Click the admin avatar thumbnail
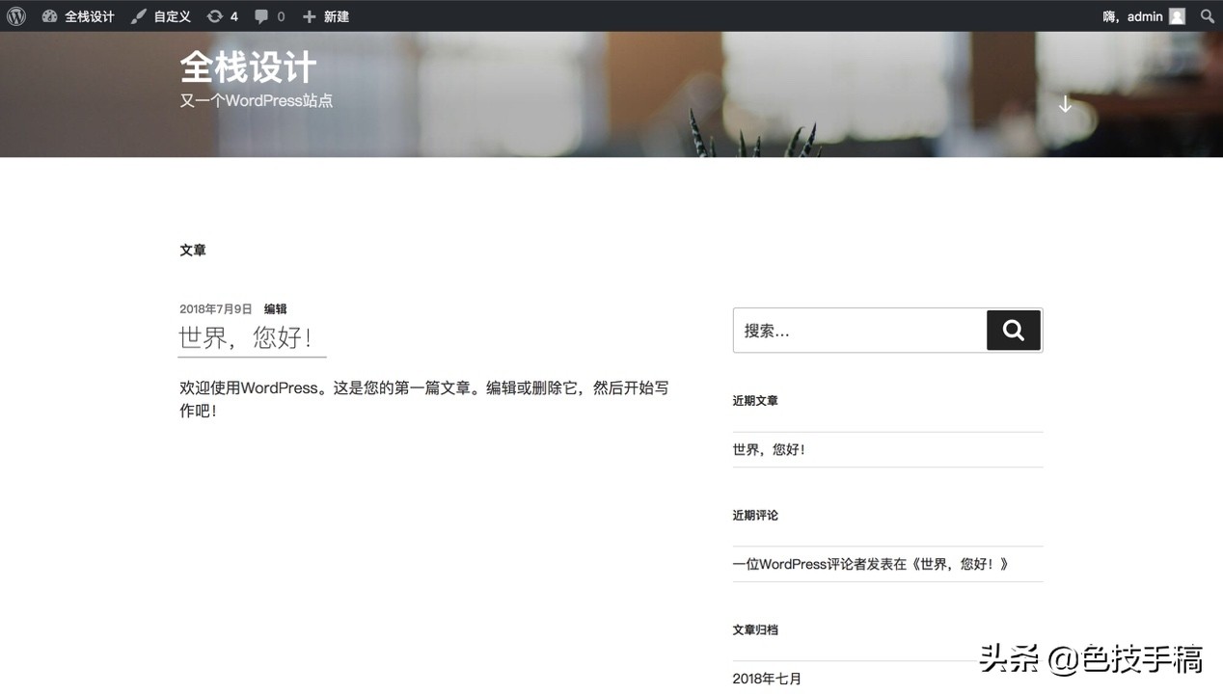The image size is (1223, 694). (1176, 15)
